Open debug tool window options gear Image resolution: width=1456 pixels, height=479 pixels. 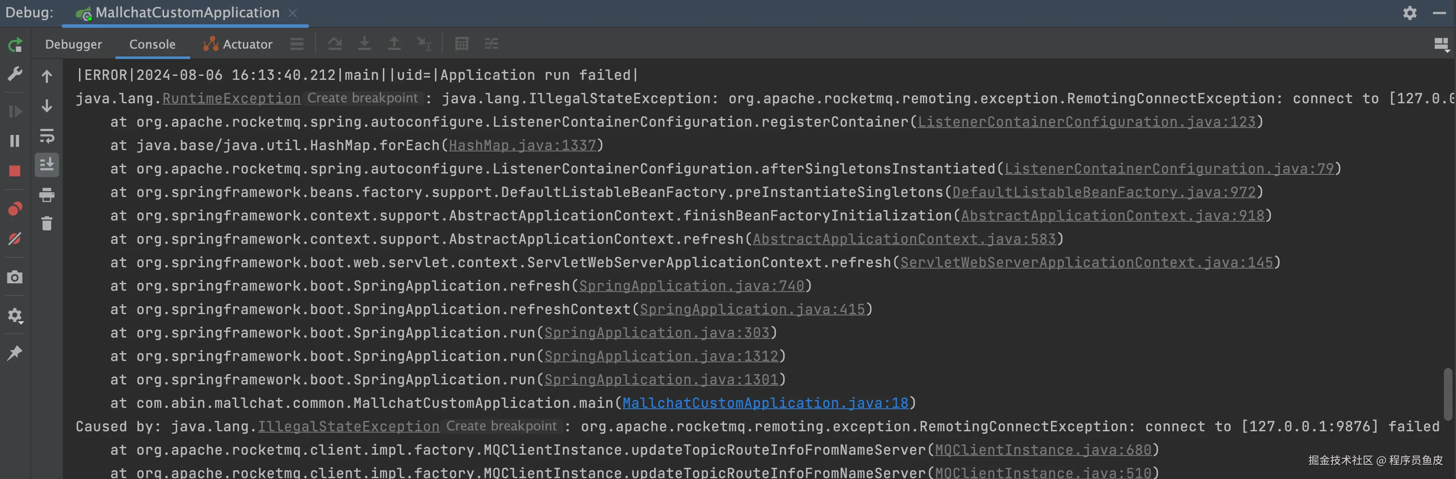1410,13
